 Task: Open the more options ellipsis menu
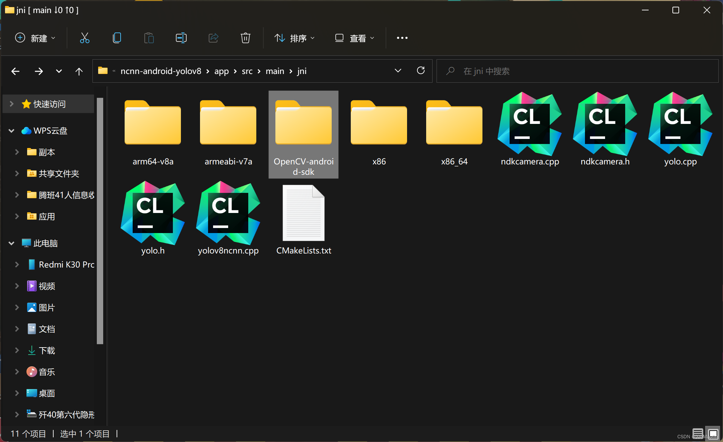point(402,38)
